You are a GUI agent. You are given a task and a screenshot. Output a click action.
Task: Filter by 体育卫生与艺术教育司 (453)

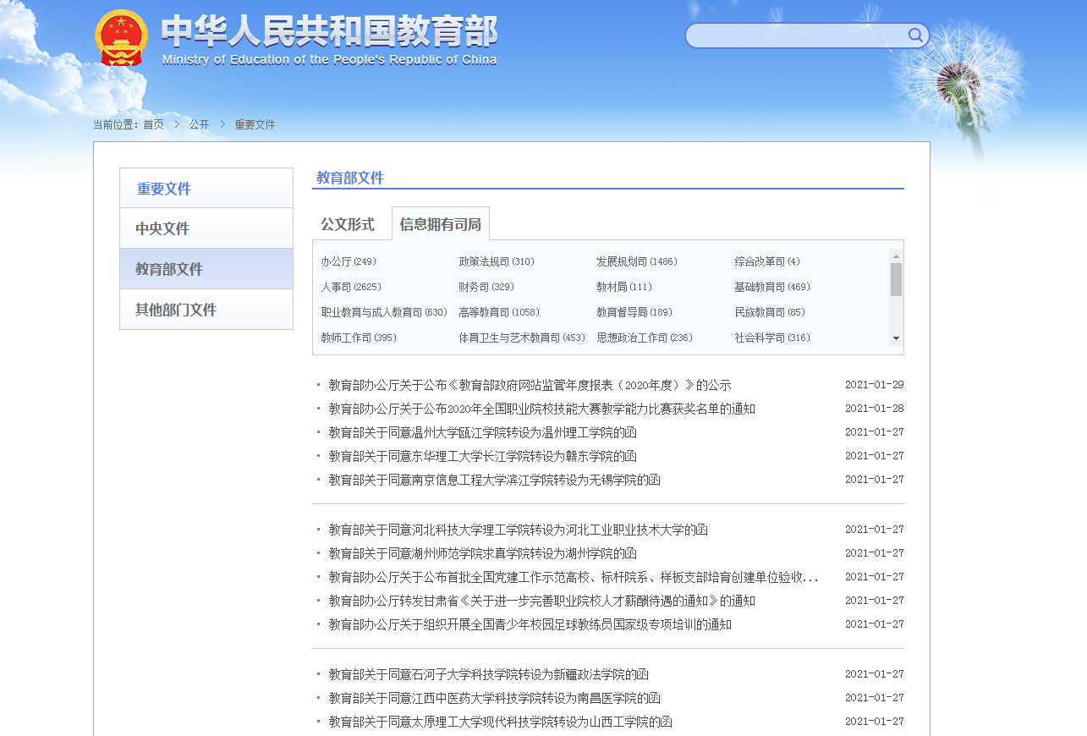click(522, 338)
